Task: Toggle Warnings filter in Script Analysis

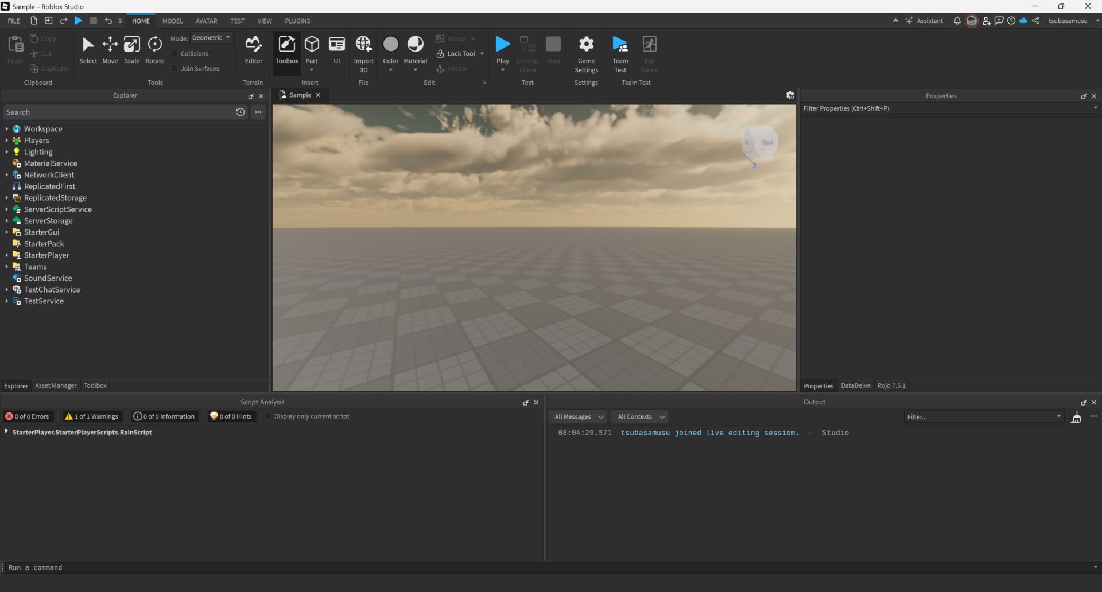Action: point(91,416)
